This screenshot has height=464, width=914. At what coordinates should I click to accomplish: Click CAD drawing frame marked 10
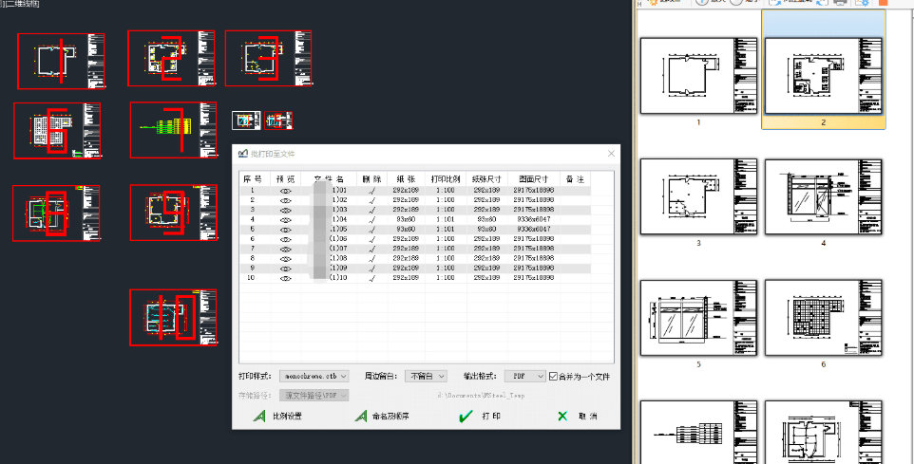point(173,317)
